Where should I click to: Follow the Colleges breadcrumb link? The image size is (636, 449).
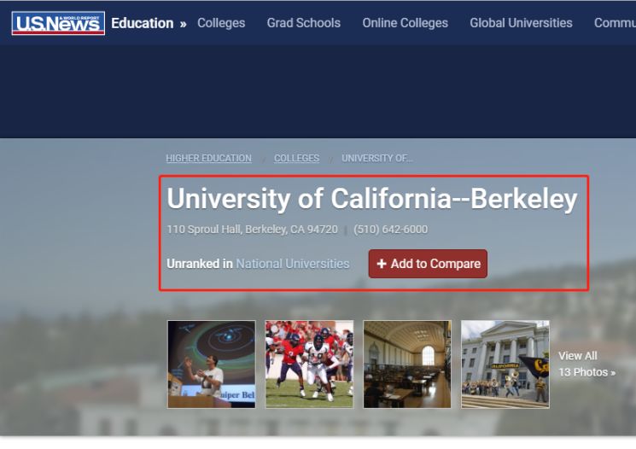(296, 158)
